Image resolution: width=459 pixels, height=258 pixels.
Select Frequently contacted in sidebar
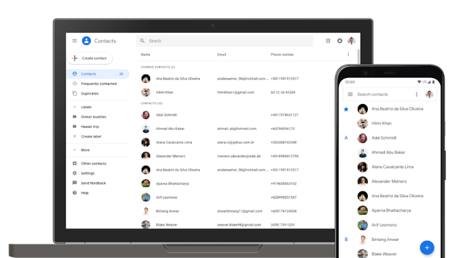tap(99, 83)
